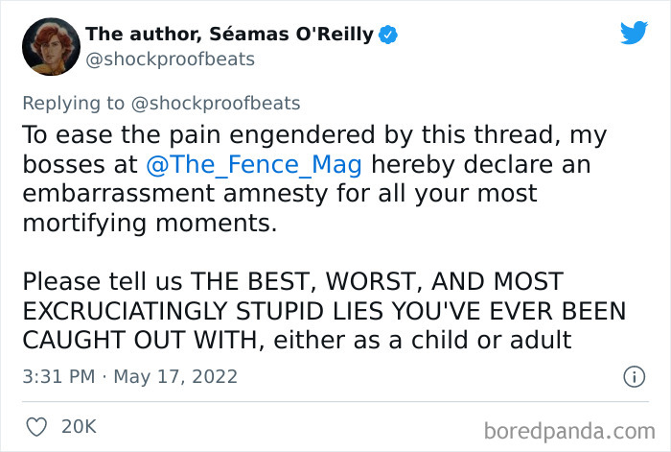
Task: Click the Twitter bird logo
Action: point(634,34)
